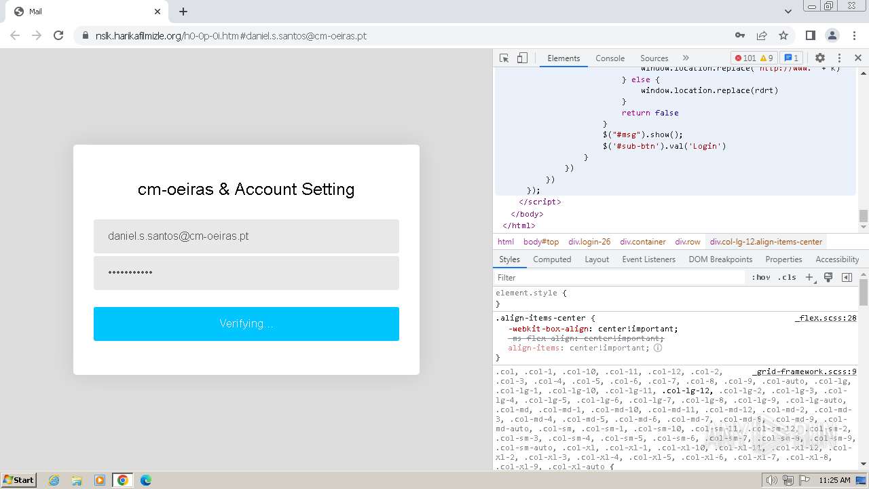Viewport: 869px width, 489px height.
Task: Select div.container breadcrumb
Action: pyautogui.click(x=643, y=242)
